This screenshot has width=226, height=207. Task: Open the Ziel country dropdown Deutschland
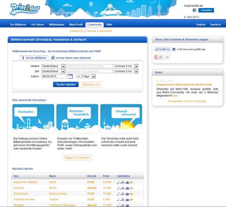[x=53, y=71]
